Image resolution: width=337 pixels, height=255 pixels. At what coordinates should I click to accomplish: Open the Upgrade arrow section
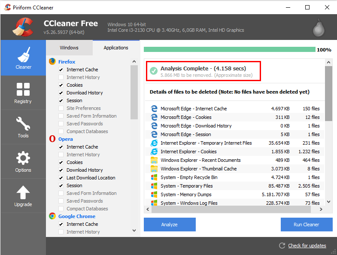[x=23, y=196]
